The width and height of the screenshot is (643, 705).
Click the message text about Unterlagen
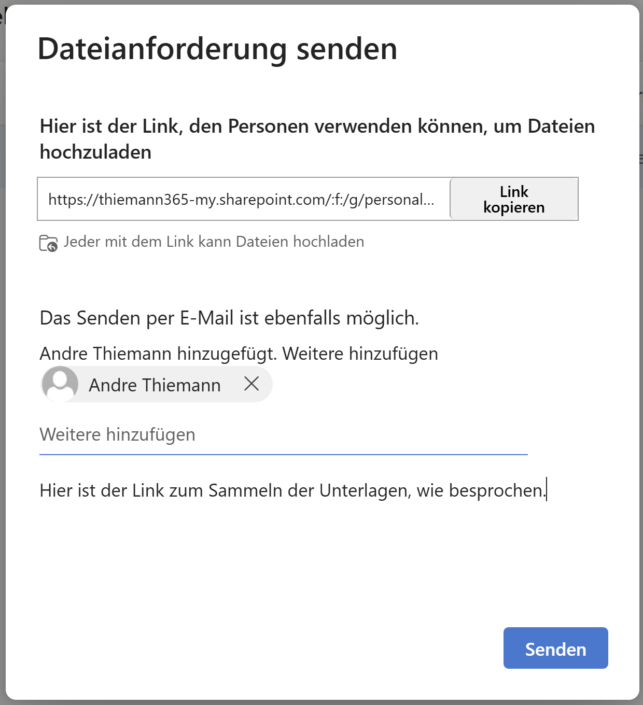293,489
